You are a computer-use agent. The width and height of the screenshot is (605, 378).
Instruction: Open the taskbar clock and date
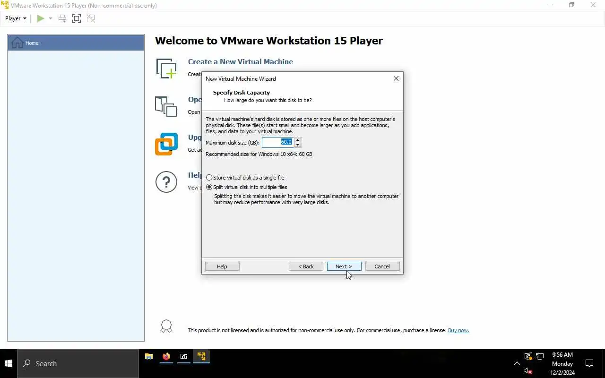coord(562,363)
